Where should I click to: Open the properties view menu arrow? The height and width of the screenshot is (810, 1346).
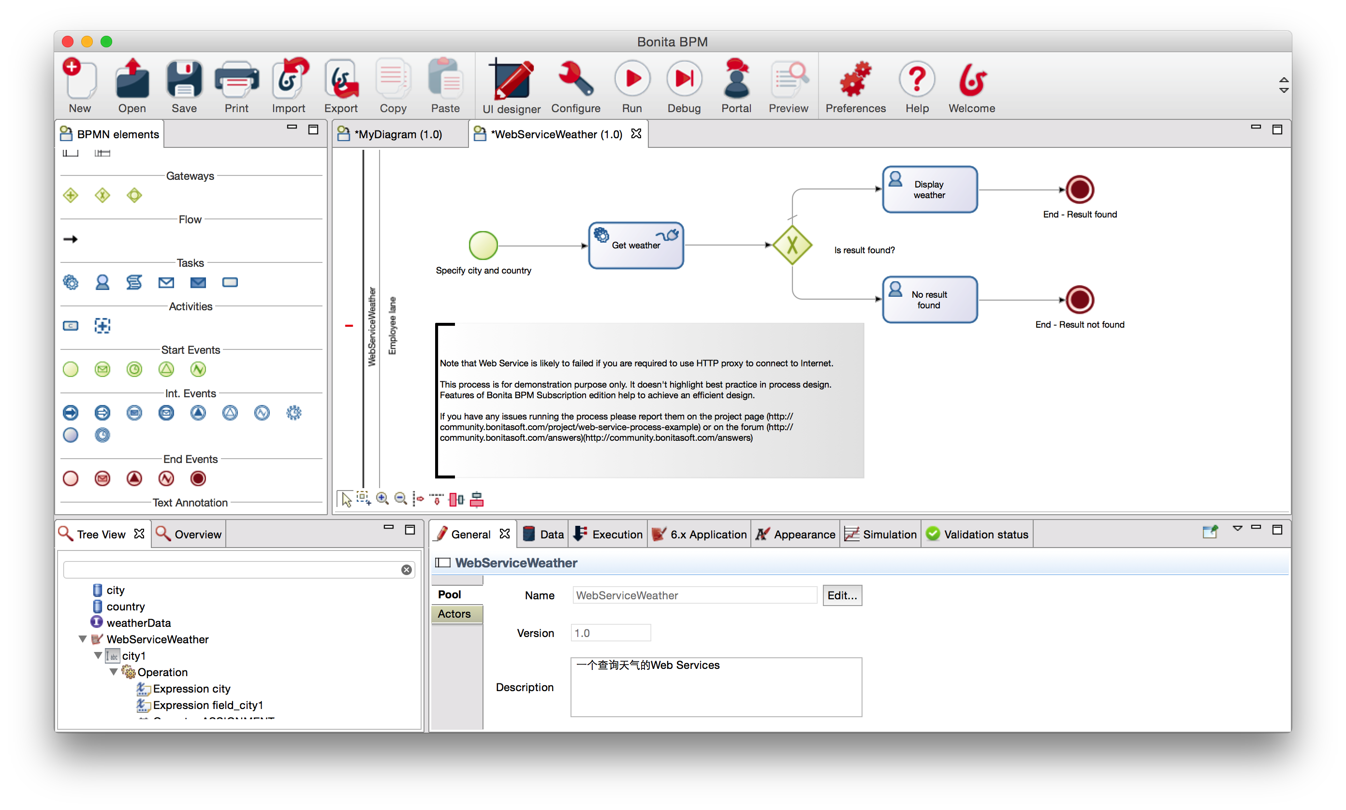[x=1237, y=528]
